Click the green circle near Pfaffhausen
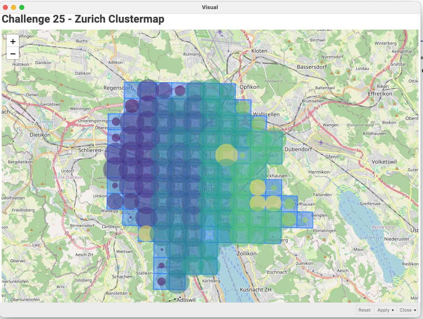 pos(289,203)
